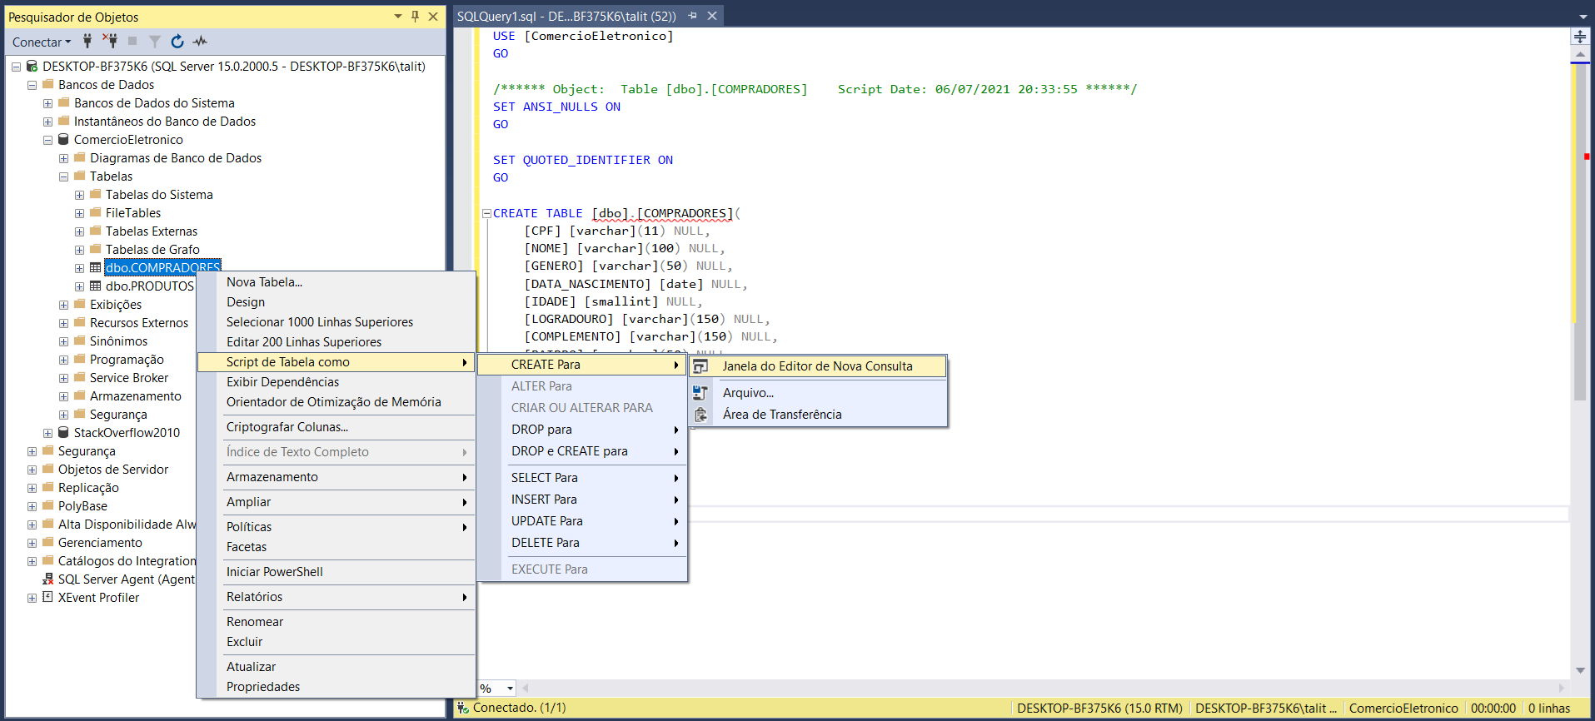1595x721 pixels.
Task: Expand the Replicação node
Action: coord(32,488)
